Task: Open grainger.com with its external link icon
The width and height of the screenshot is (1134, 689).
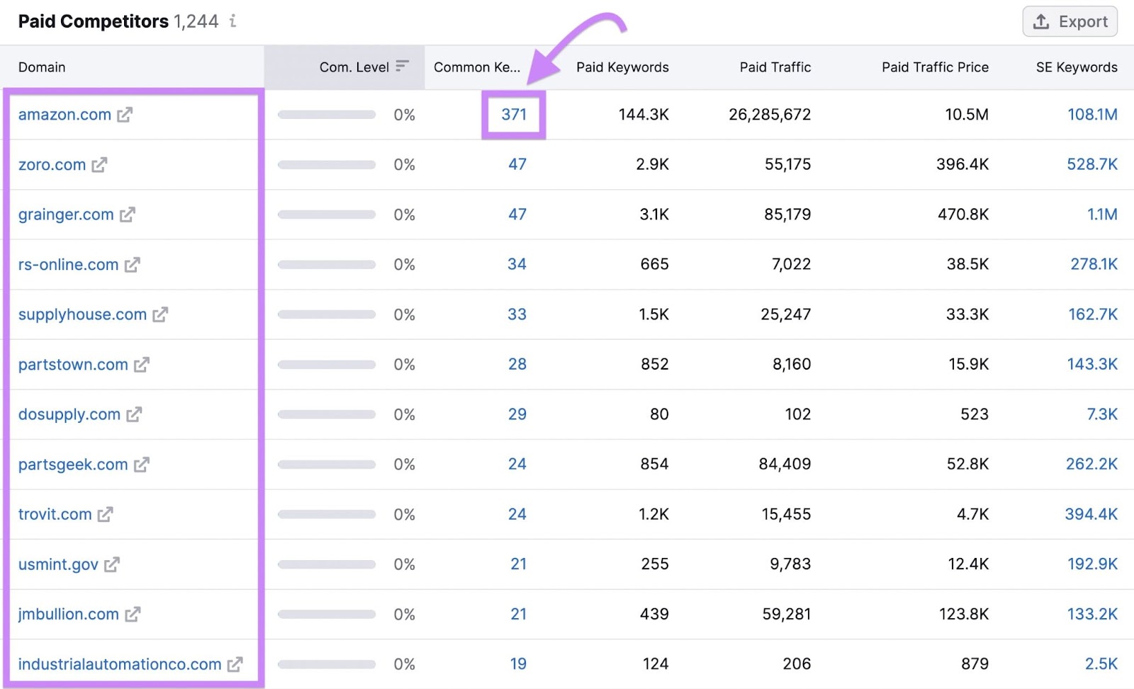Action: point(128,215)
